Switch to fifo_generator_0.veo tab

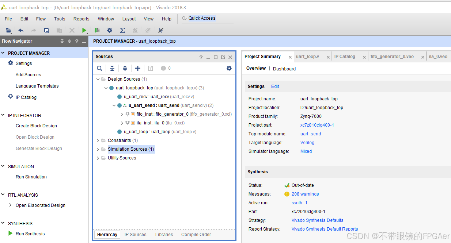click(x=392, y=57)
